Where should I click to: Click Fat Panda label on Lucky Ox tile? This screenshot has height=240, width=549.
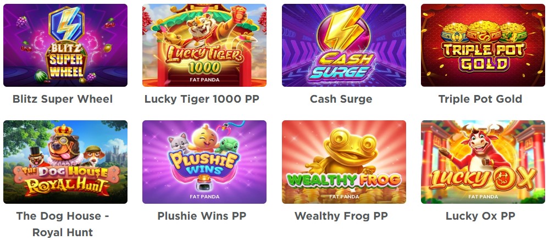point(484,197)
